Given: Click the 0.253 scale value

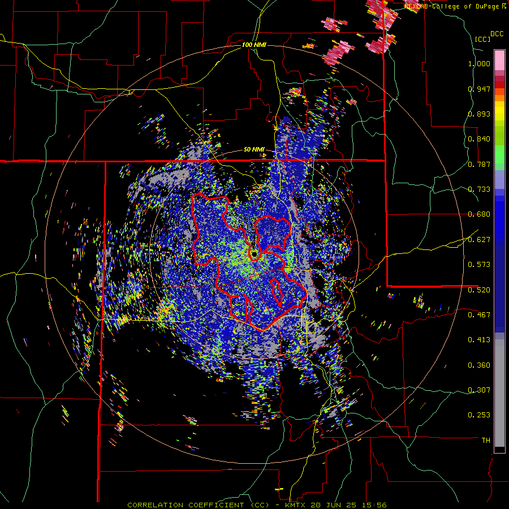Looking at the screenshot, I should 479,415.
